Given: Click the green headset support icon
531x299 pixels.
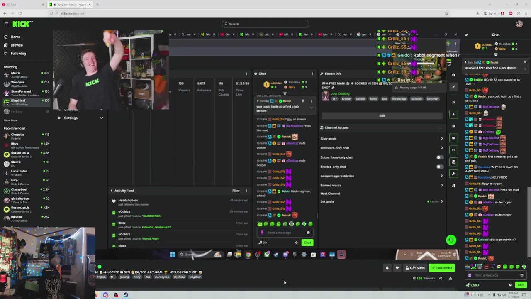Looking at the screenshot, I should click(451, 240).
